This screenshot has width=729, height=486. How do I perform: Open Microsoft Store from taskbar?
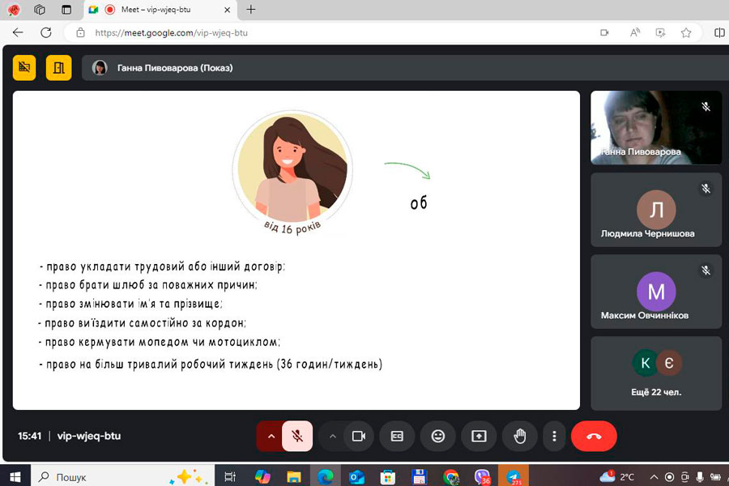(388, 477)
